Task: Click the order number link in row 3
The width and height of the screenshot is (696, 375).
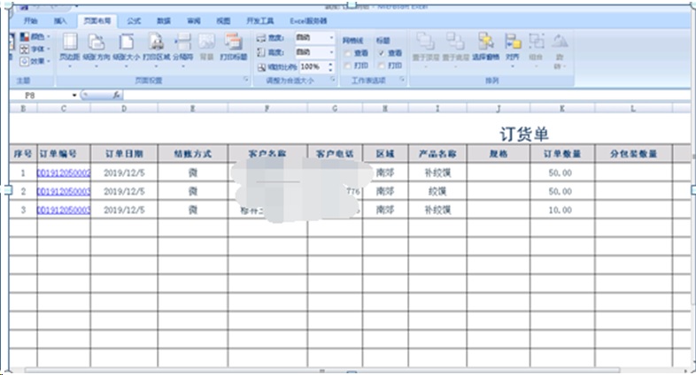Action: pos(63,210)
